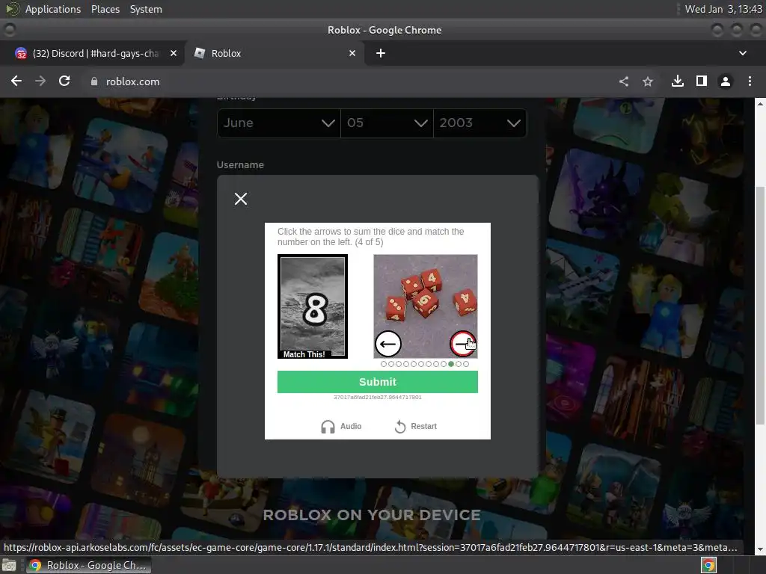The image size is (766, 574).
Task: Bookmark this page with star
Action: [648, 81]
